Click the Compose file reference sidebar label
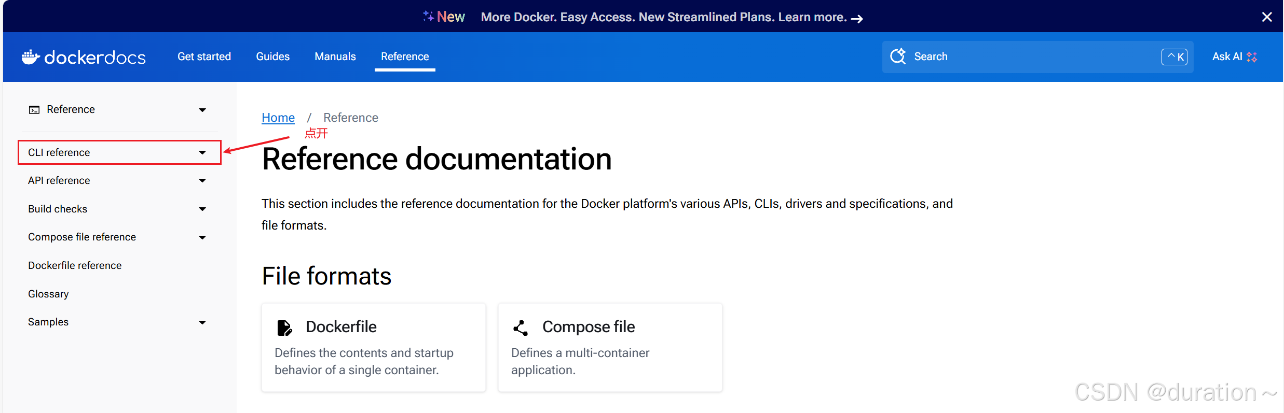The image size is (1284, 413). click(x=82, y=237)
